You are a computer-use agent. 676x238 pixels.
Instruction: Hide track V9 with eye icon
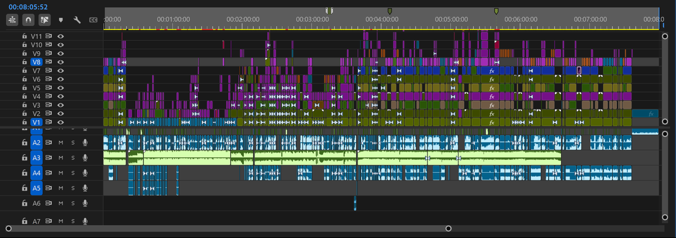click(x=60, y=53)
